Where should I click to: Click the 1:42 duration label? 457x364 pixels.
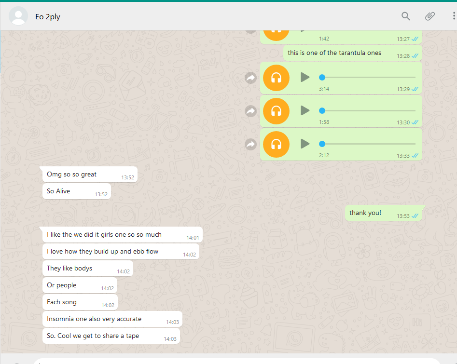pyautogui.click(x=324, y=39)
